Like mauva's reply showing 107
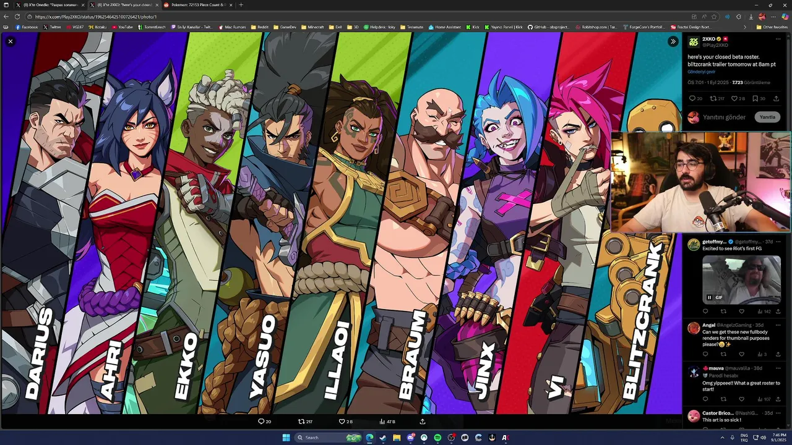The height and width of the screenshot is (445, 792). tap(741, 399)
